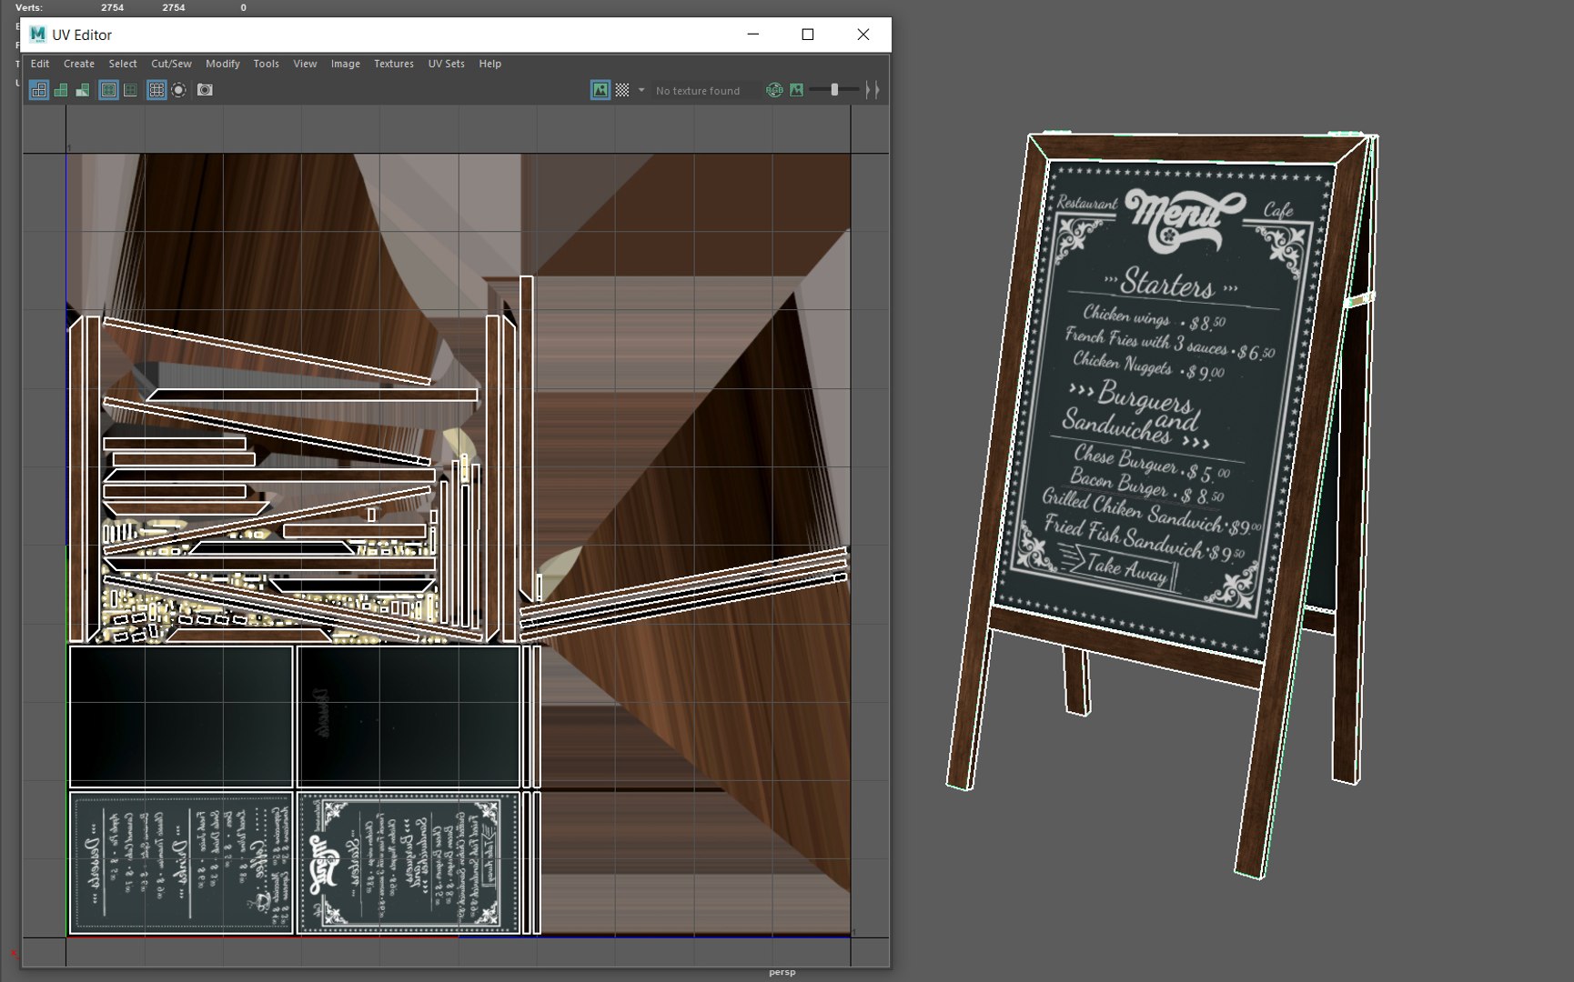
Task: Toggle display image in UV Editor
Action: pyautogui.click(x=600, y=90)
